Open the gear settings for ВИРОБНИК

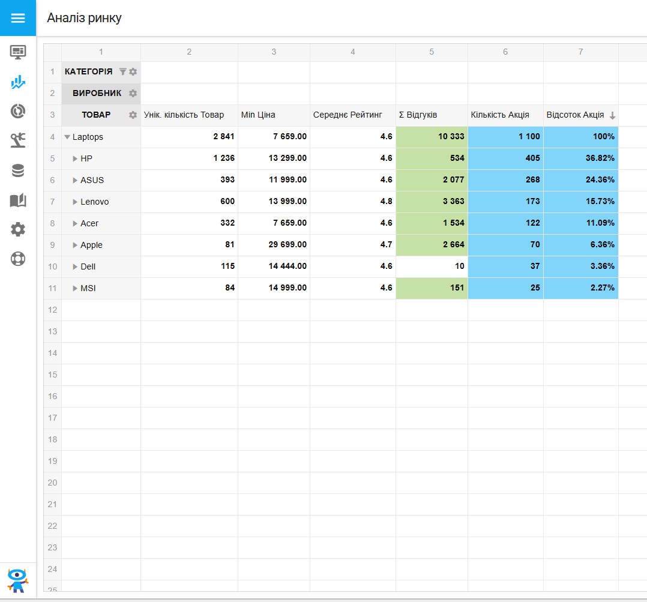pos(133,94)
